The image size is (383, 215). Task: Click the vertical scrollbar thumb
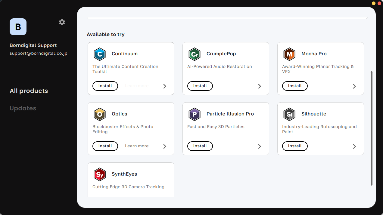[372, 128]
